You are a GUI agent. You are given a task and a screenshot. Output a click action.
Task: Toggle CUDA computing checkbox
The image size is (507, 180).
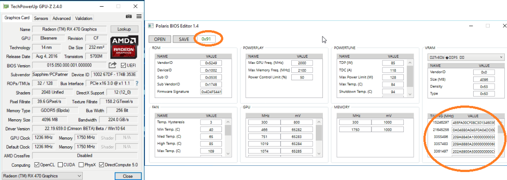coord(60,165)
